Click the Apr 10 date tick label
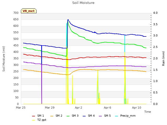This screenshot has width=167, height=125. point(136,108)
